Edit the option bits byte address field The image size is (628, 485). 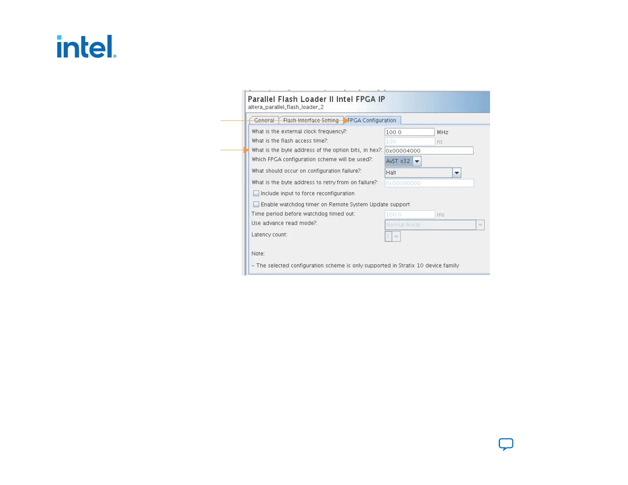tap(429, 151)
